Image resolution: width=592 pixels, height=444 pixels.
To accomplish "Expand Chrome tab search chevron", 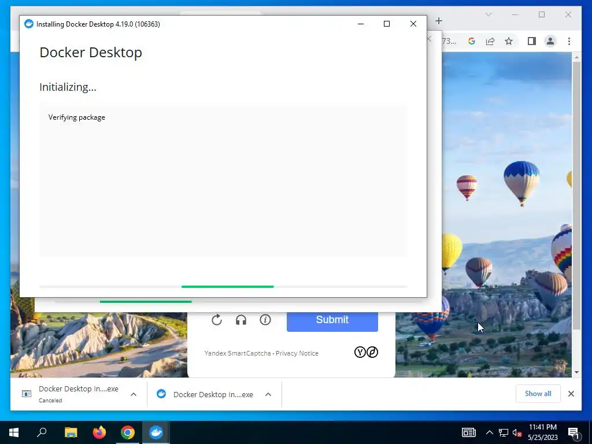I will click(x=489, y=14).
